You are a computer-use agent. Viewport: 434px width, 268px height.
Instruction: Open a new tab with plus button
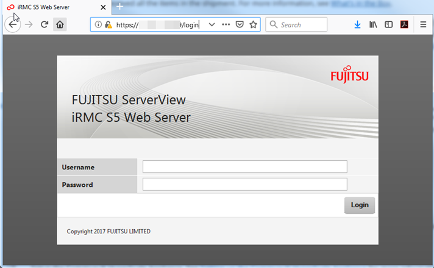[x=120, y=7]
